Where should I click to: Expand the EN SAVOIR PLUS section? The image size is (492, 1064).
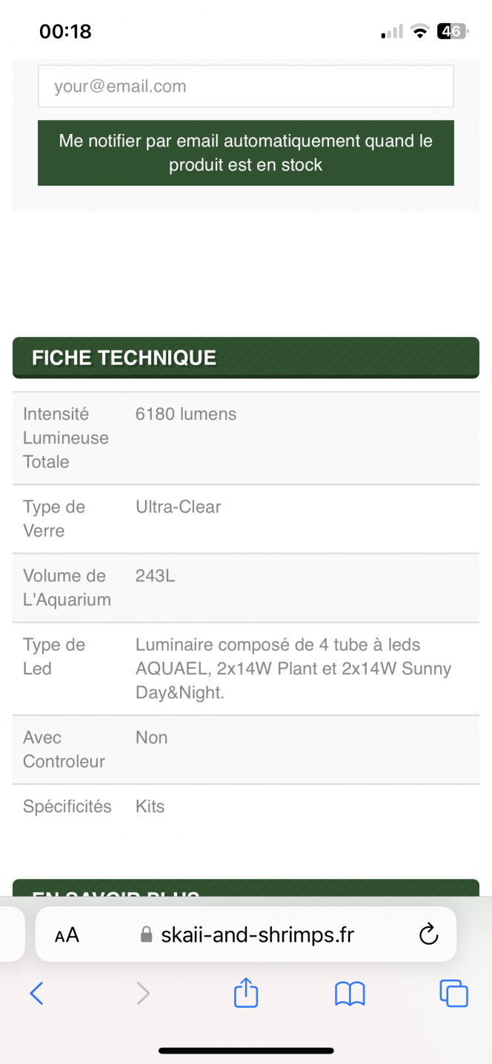[x=246, y=889]
